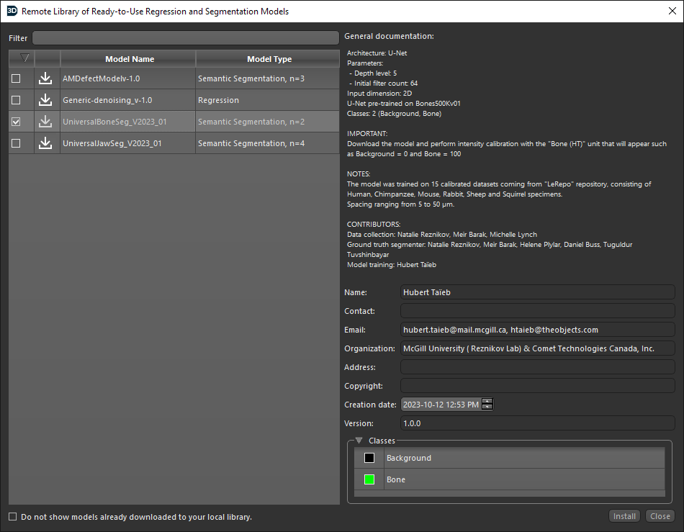Enable hiding already downloaded models

coord(13,517)
